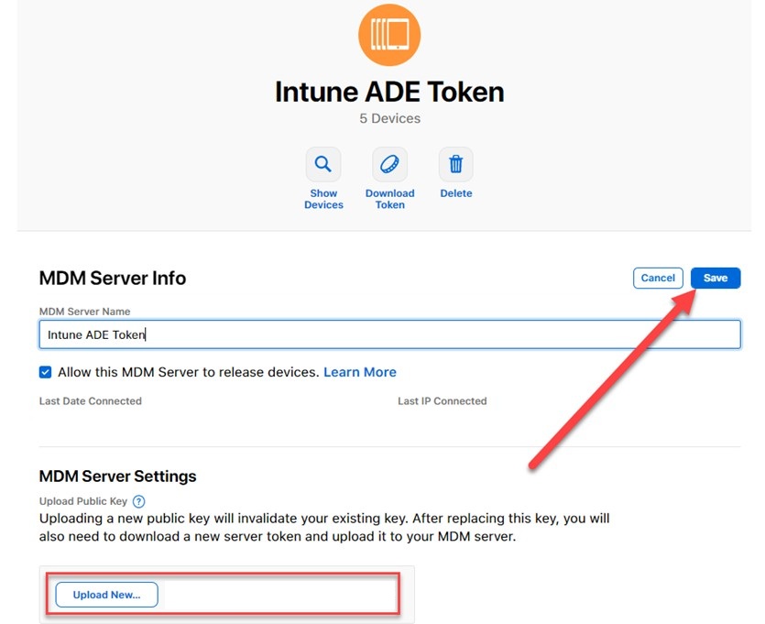765x624 pixels.
Task: Click the Download Token coin icon
Action: click(x=389, y=165)
